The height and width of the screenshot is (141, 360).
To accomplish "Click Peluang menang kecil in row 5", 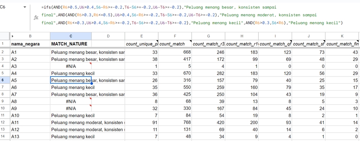I will pyautogui.click(x=71, y=73).
